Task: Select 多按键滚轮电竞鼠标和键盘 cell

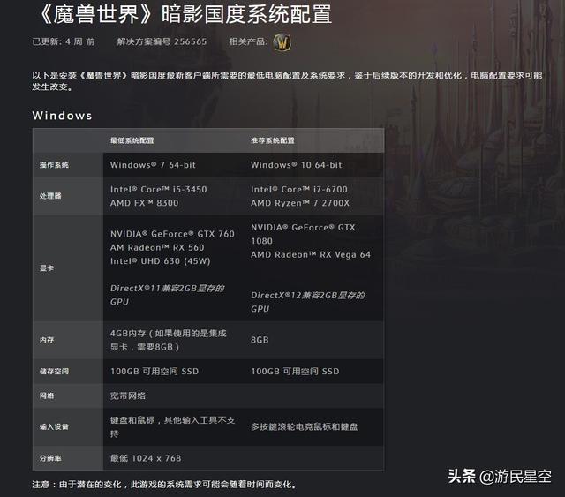Action: [x=304, y=426]
